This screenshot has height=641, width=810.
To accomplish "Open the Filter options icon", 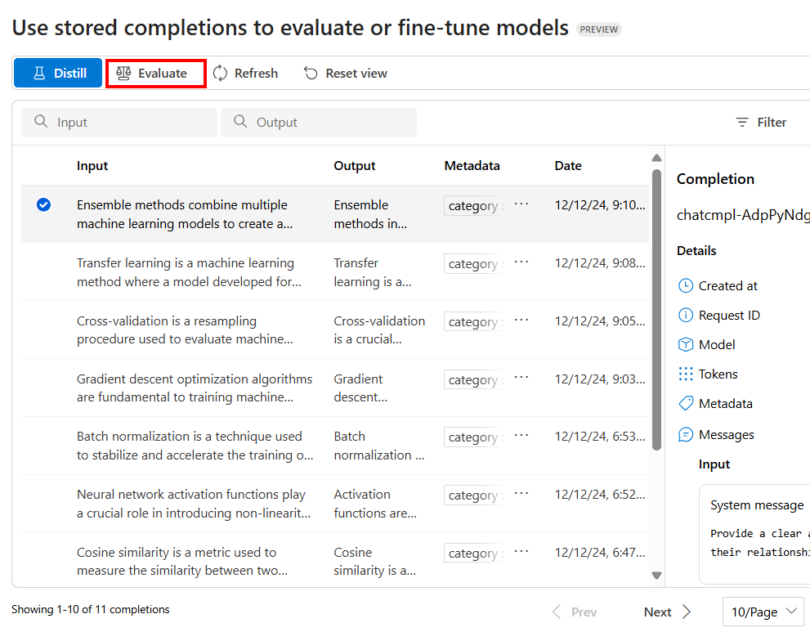I will 742,123.
